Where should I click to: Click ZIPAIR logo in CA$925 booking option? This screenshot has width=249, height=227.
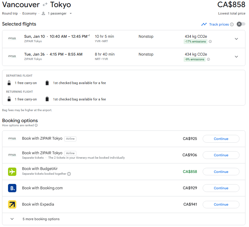click(x=12, y=138)
